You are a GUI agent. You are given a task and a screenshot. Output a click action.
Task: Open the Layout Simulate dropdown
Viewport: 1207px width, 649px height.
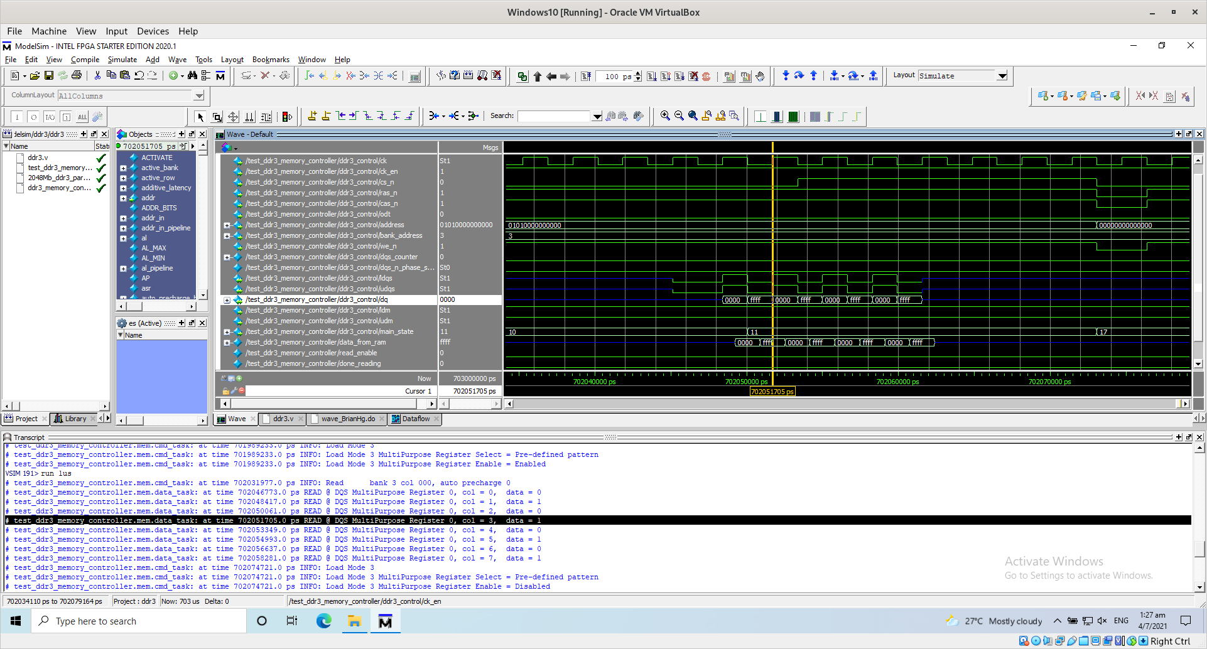coord(1002,76)
